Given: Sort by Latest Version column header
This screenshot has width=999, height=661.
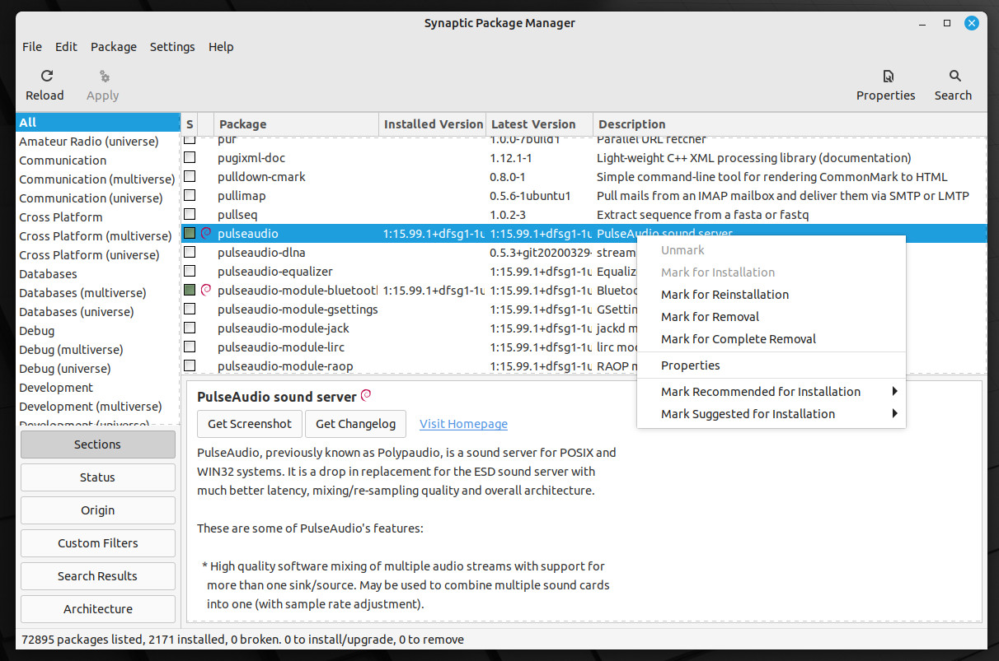Looking at the screenshot, I should pos(539,124).
